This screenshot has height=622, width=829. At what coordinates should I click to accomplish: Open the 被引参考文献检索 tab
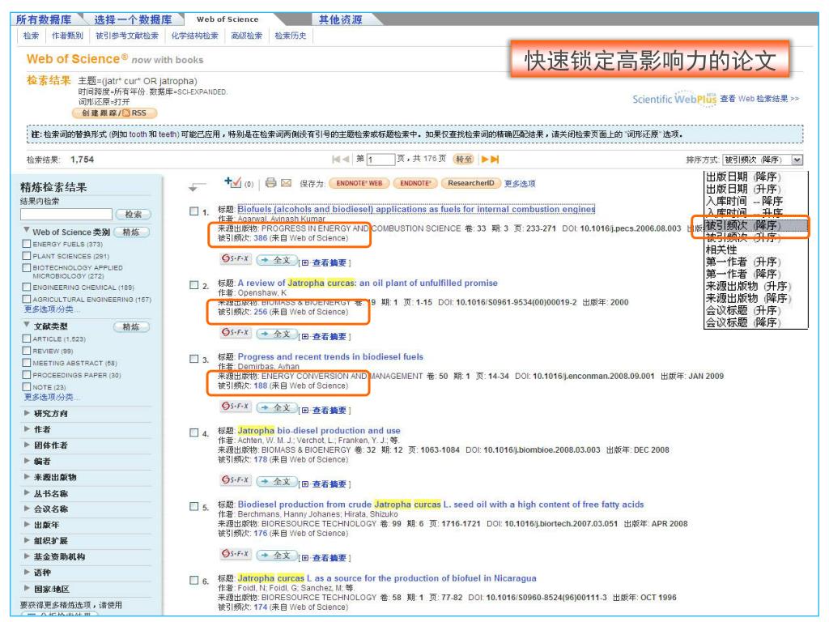[x=127, y=36]
